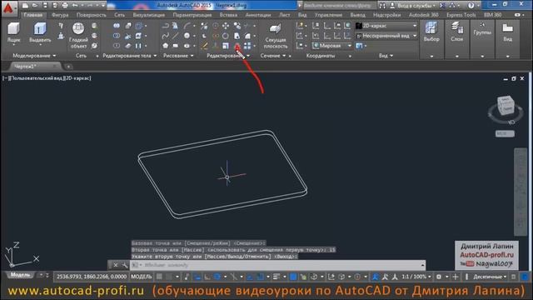Open visual style dropdown showing 2D-каркас

click(x=386, y=26)
